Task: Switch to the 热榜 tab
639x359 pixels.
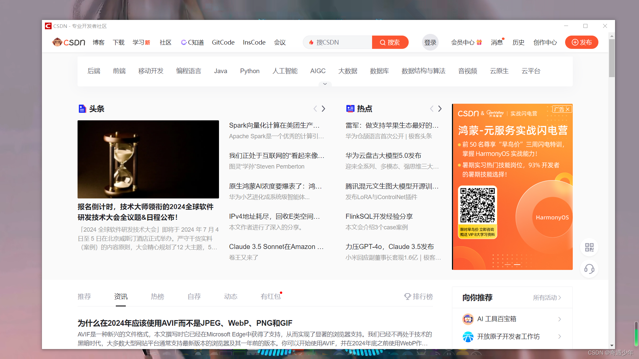Action: pos(157,297)
